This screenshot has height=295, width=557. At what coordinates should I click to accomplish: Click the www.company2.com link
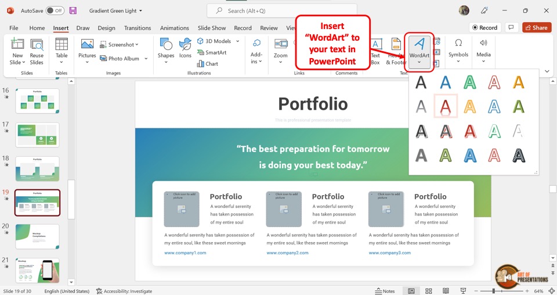(287, 253)
